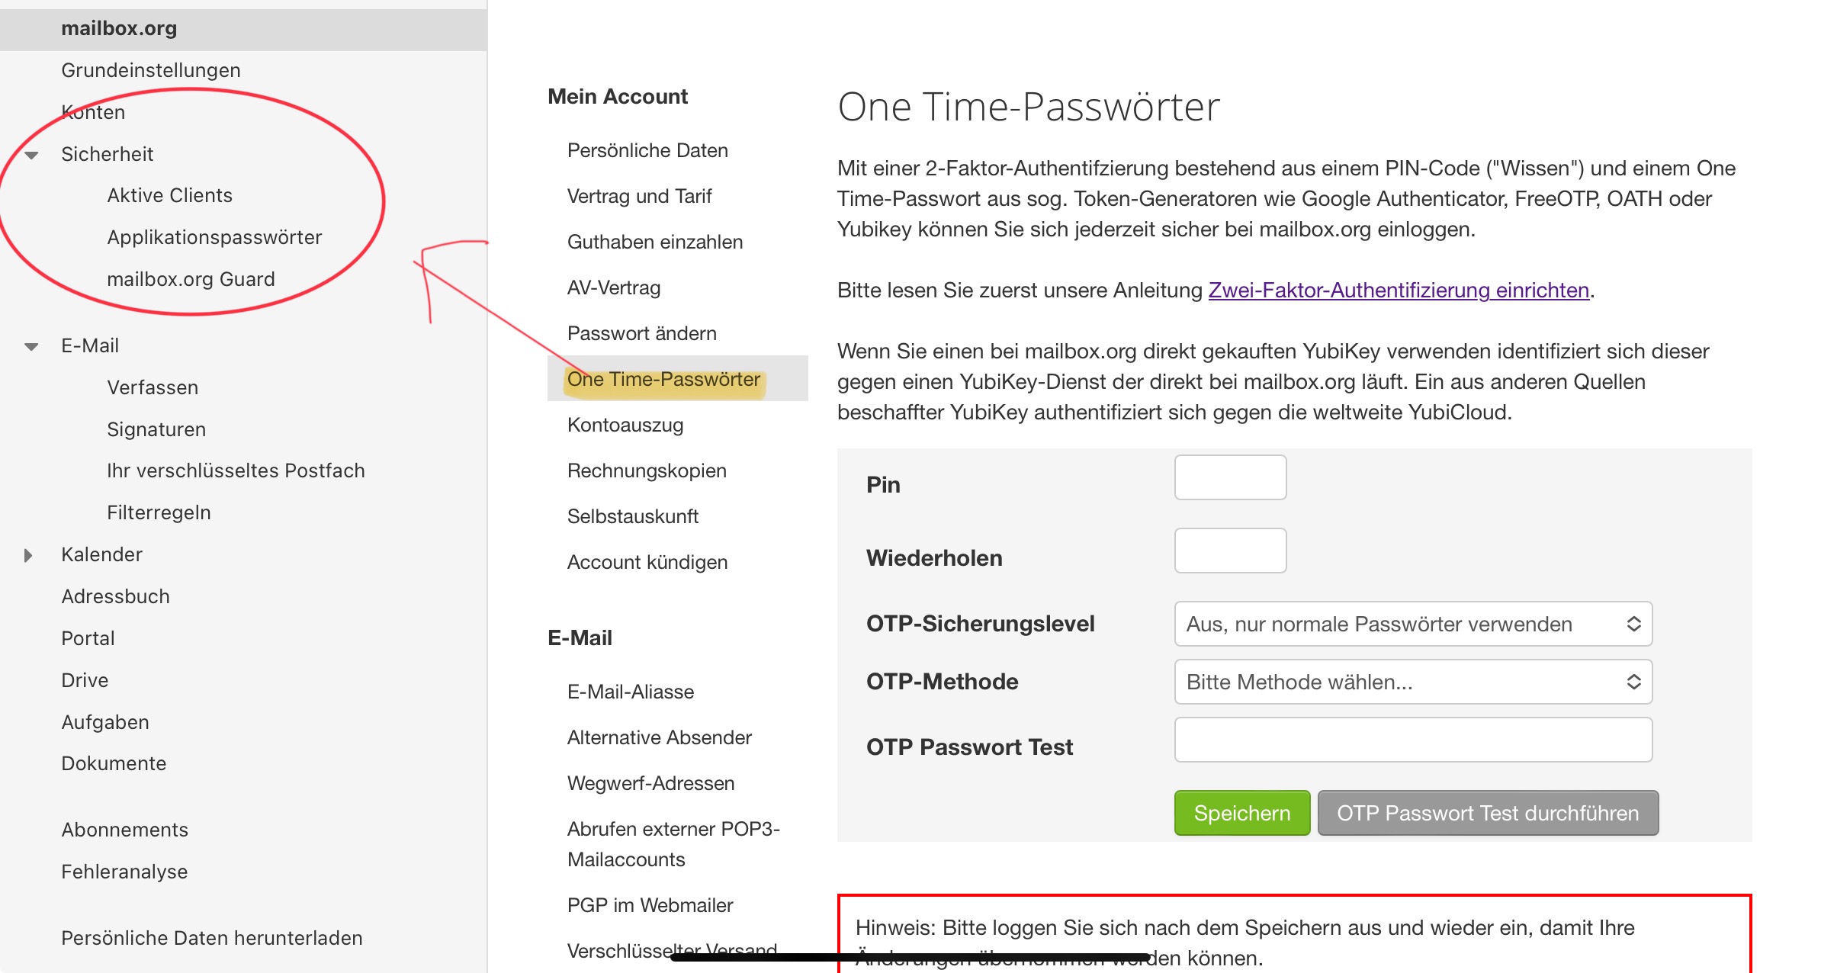Select Applikationspasswörter in the sidebar

pos(214,237)
